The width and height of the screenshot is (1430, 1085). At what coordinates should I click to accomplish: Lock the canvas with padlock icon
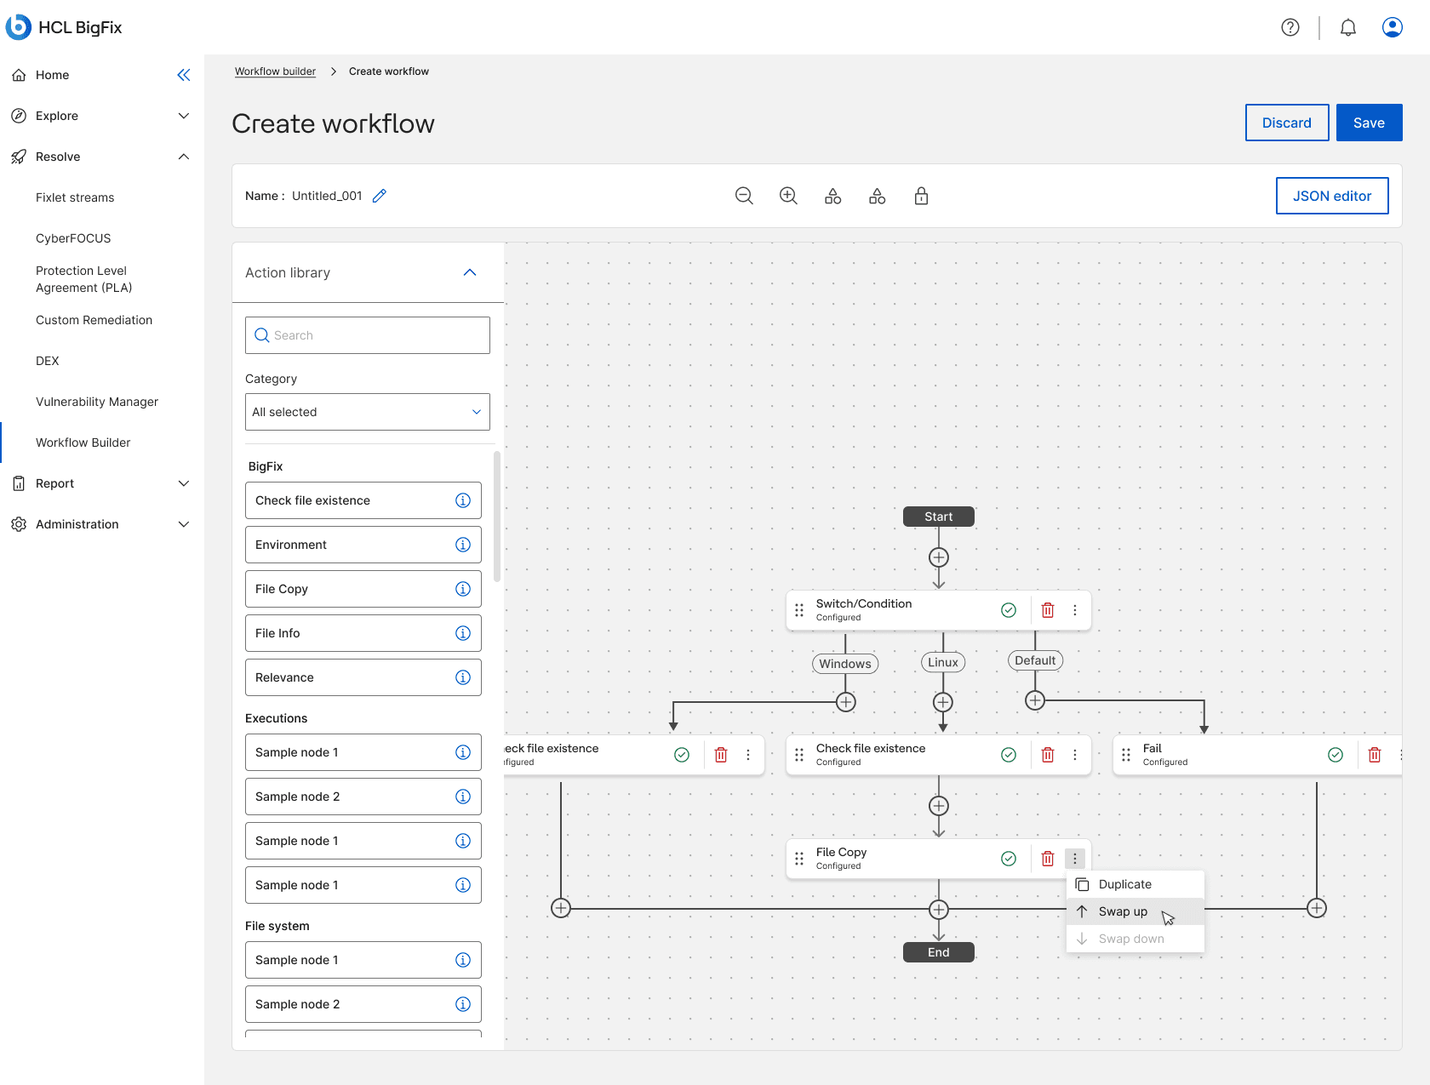click(x=921, y=196)
